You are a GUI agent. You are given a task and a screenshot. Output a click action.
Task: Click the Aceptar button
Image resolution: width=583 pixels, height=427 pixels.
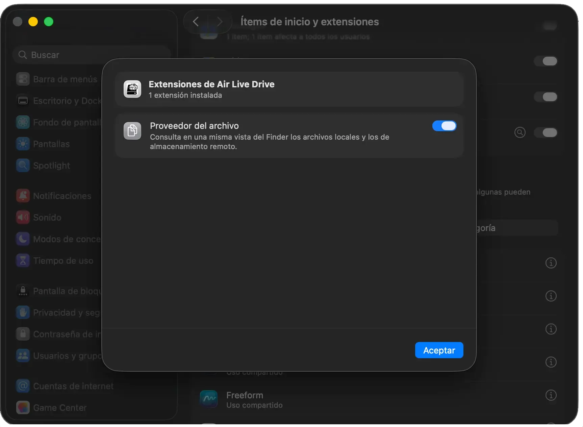coord(439,350)
